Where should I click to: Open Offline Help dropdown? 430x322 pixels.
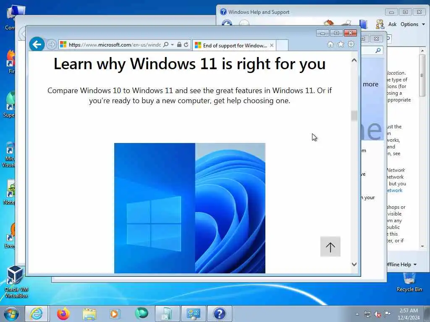(402, 265)
